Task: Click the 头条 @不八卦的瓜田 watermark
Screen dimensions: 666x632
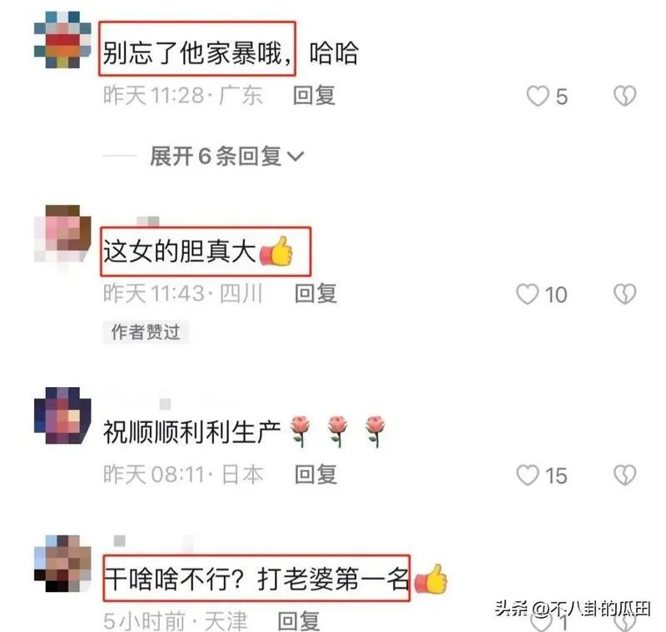Action: (572, 609)
